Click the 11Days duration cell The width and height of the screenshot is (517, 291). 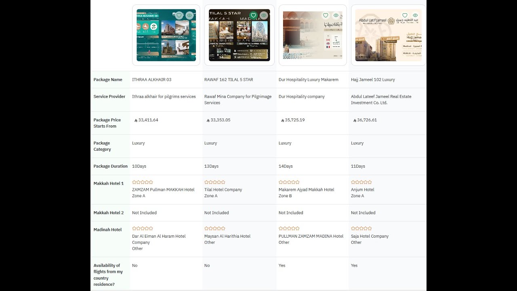(x=358, y=167)
